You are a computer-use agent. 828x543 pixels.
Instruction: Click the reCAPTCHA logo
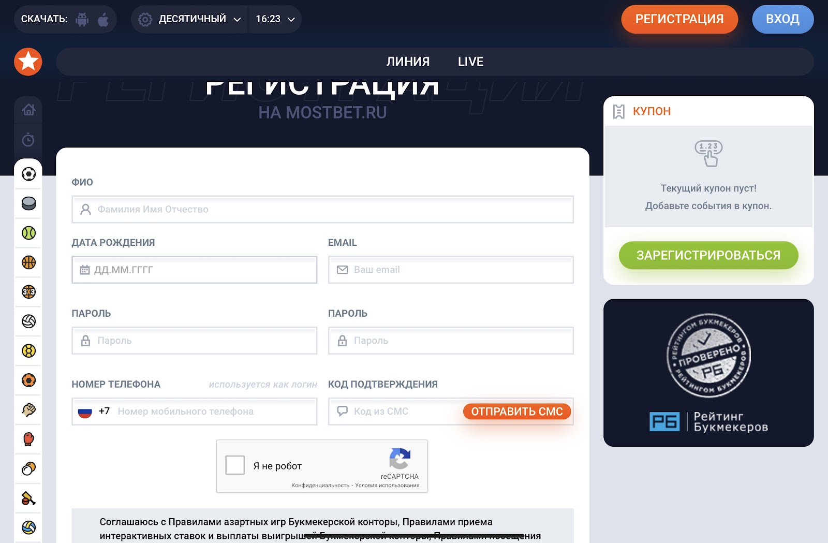pyautogui.click(x=400, y=459)
